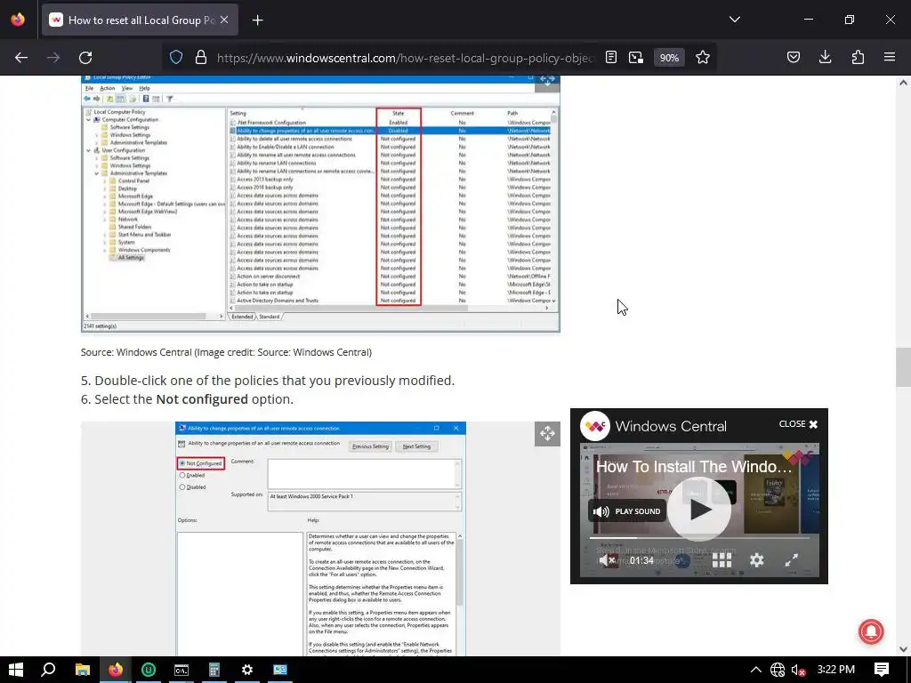Viewport: 911px width, 683px height.
Task: Click the page vertical scrollbar thumb
Action: pos(903,367)
